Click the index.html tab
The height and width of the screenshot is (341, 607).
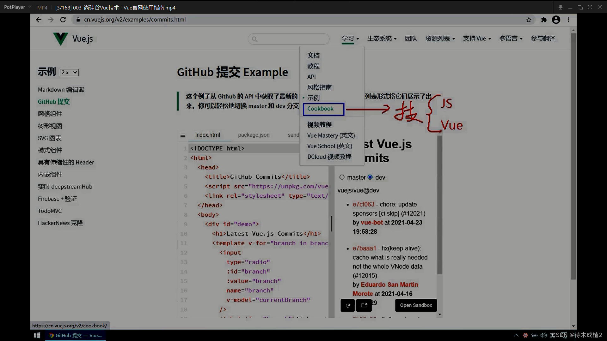(208, 135)
